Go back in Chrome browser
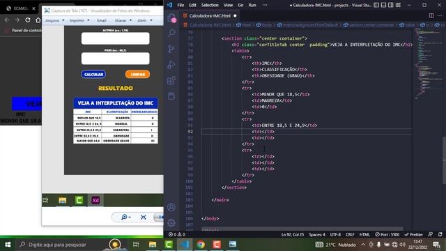 click(7, 20)
